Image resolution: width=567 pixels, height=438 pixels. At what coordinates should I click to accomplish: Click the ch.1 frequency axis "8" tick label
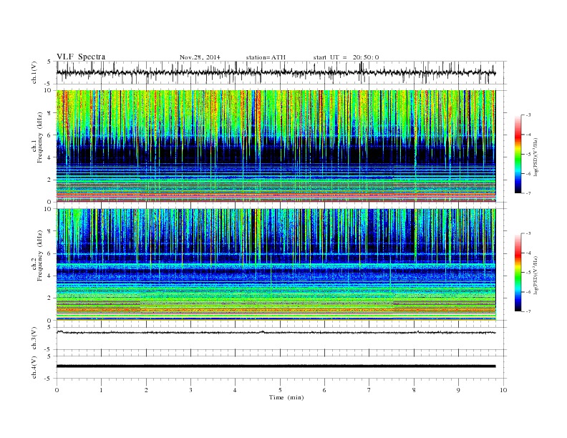[49, 113]
